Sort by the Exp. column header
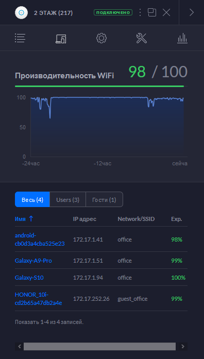Image resolution: width=204 pixels, height=359 pixels. tap(177, 219)
